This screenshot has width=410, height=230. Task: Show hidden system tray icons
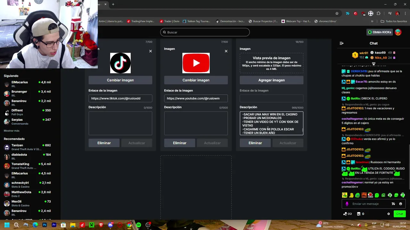(x=352, y=225)
